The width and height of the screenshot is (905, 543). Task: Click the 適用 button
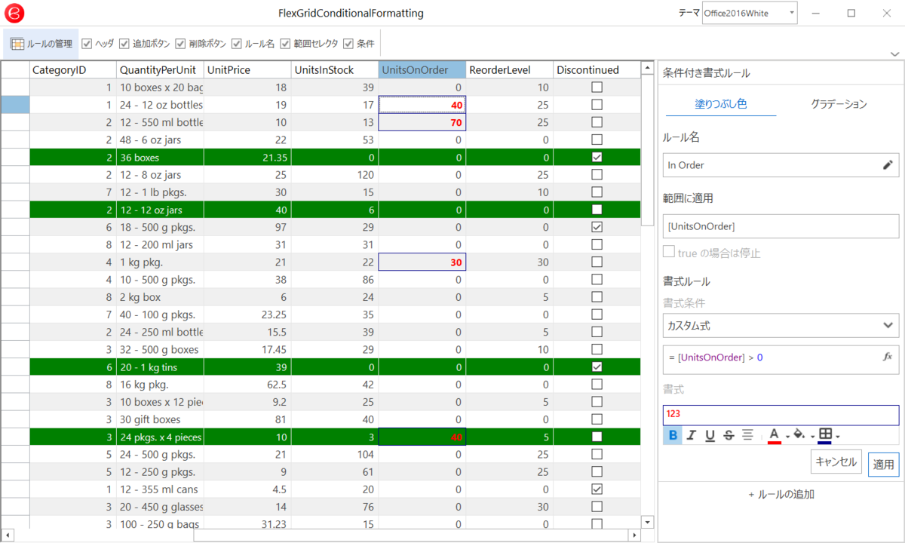(x=883, y=465)
